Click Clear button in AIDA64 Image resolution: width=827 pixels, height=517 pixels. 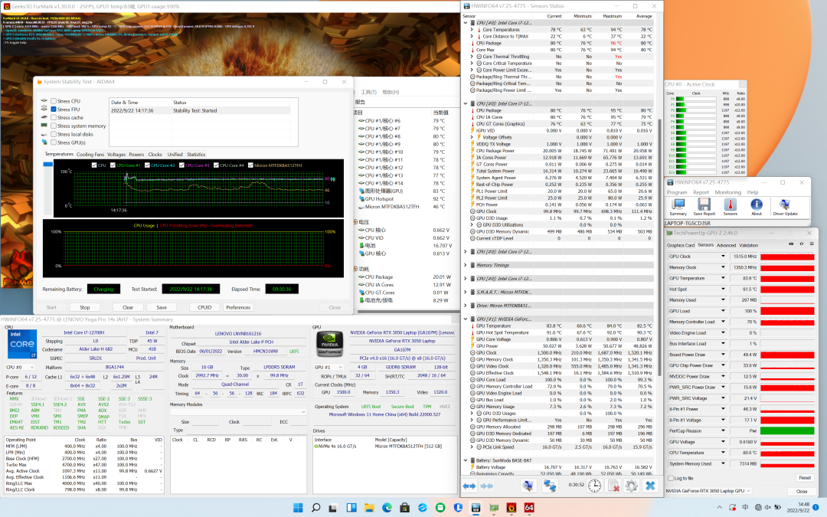[x=128, y=307]
